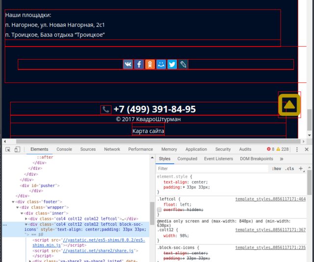
Task: Click the LiveJournal pencil share icon
Action: tap(183, 64)
